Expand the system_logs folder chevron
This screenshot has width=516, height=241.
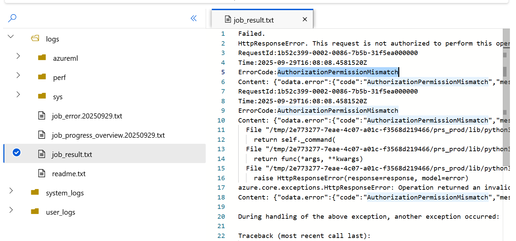11,191
